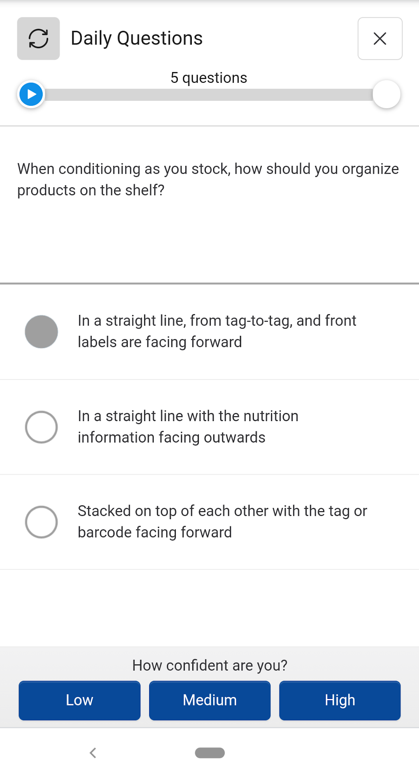Tap the '5 questions' label above the progress bar

(209, 77)
